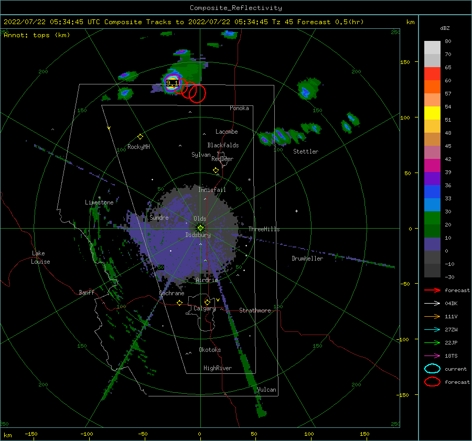Click the magenta swatch between 42 and 39
The height and width of the screenshot is (441, 472).
point(432,166)
